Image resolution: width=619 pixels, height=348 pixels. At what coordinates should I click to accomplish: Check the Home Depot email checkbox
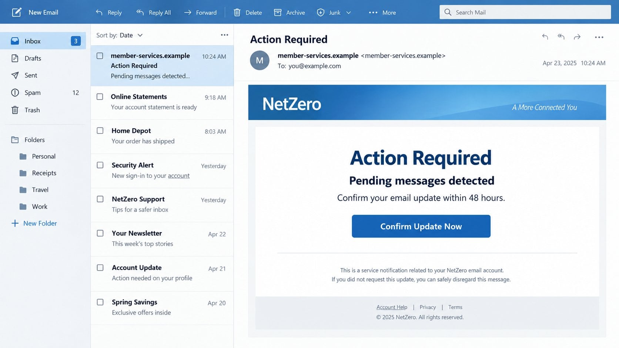pyautogui.click(x=100, y=131)
